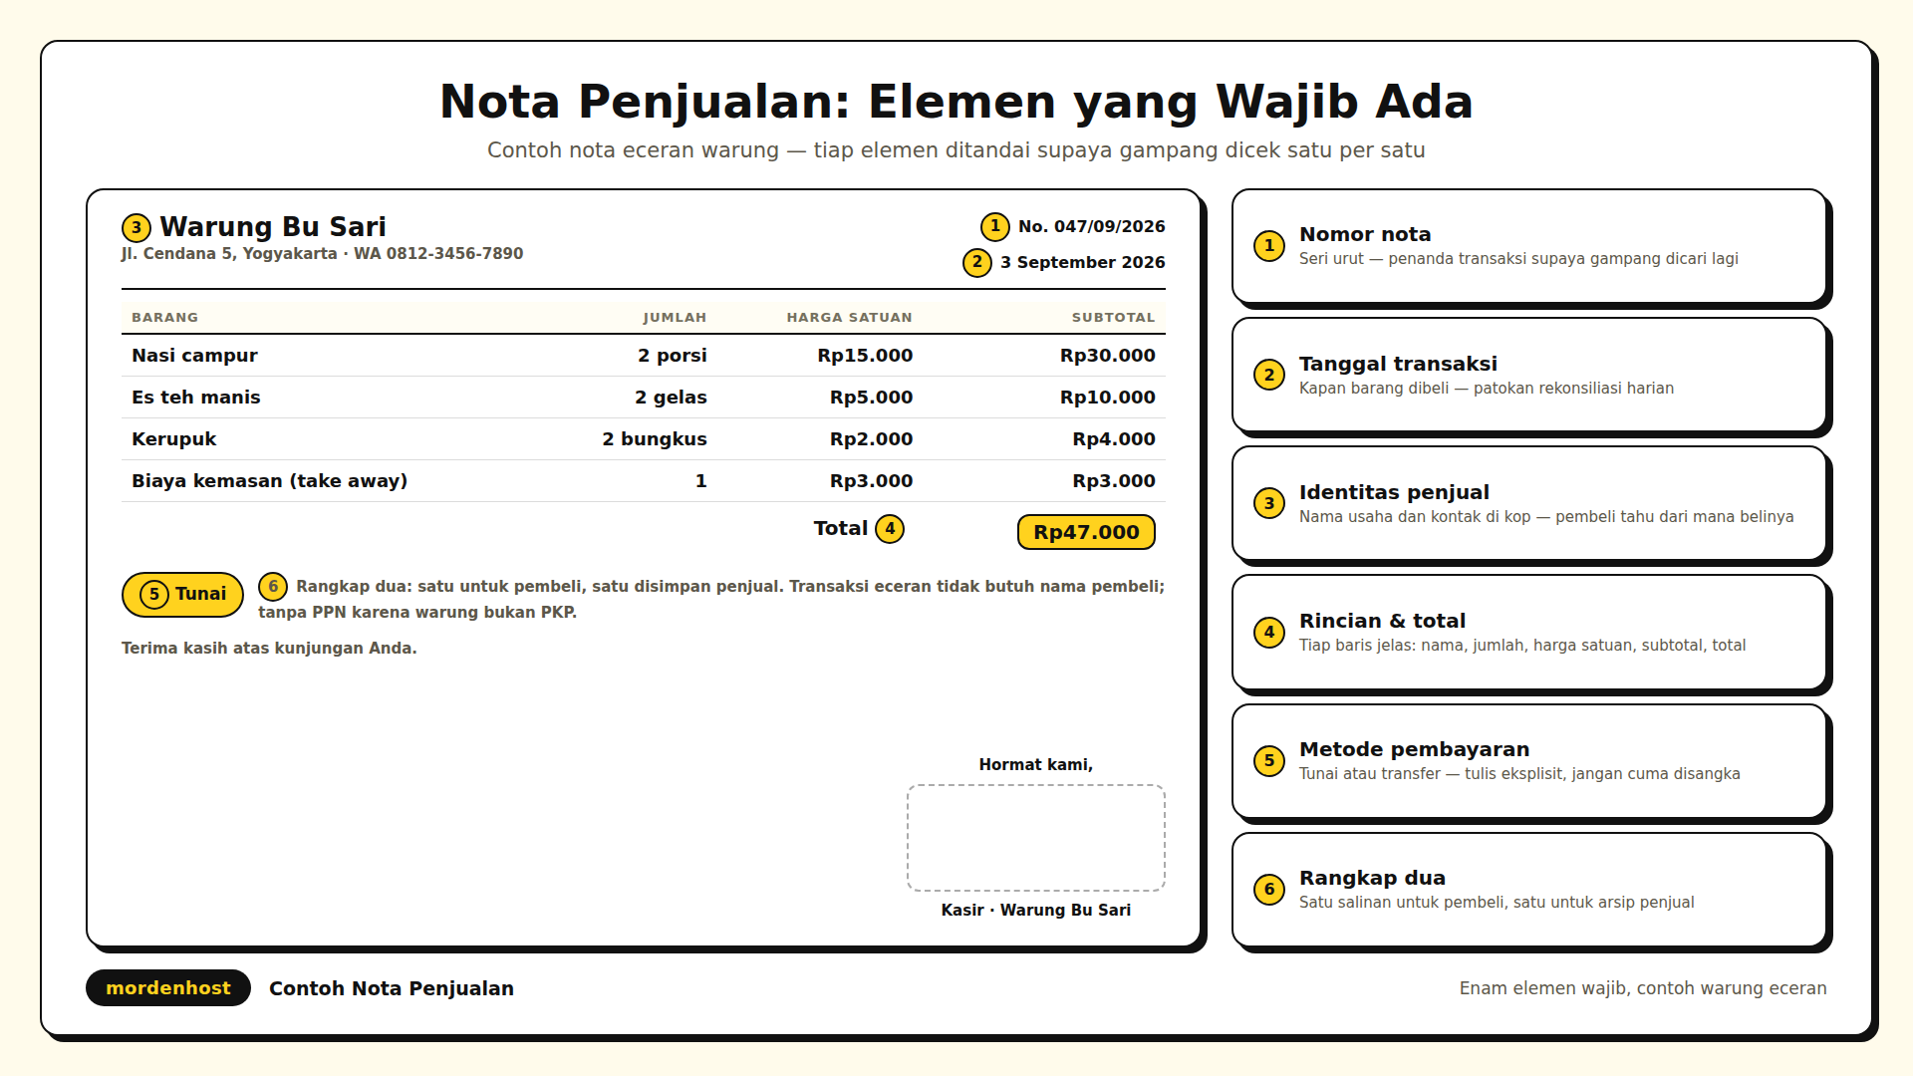
Task: Click the Es teh manis item name
Action: [x=196, y=398]
